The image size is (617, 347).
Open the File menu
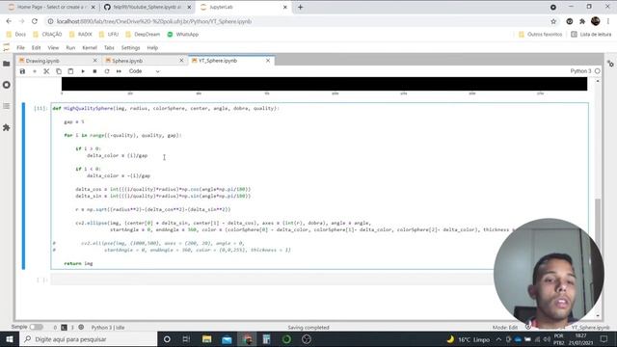20,47
